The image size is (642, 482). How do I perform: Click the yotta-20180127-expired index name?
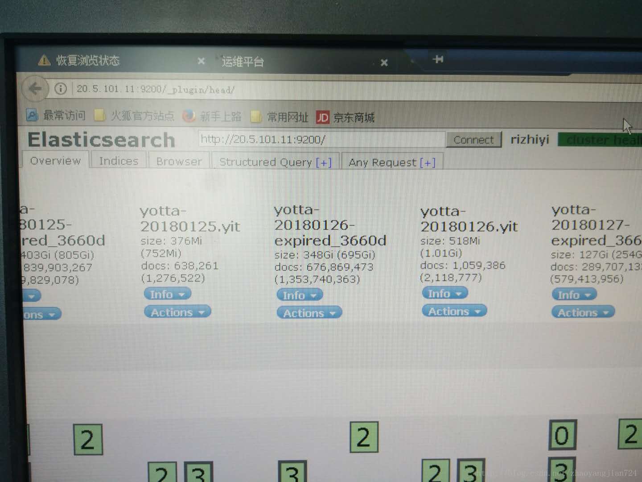click(x=597, y=225)
